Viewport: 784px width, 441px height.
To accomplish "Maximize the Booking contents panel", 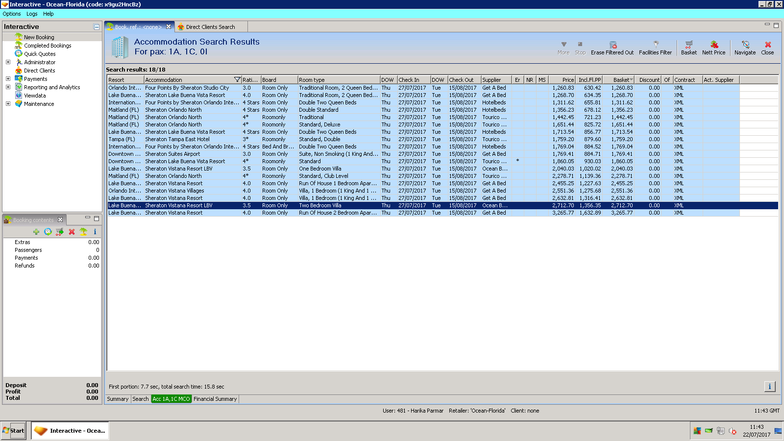I will click(x=97, y=219).
